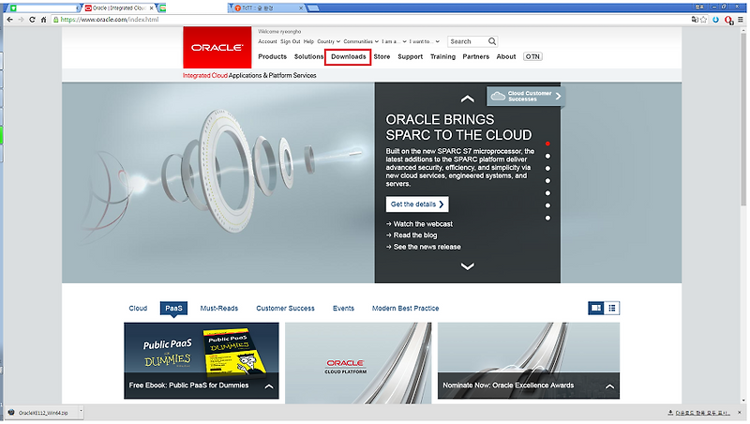The height and width of the screenshot is (424, 750).
Task: Expand the Communities dropdown
Action: (x=361, y=41)
